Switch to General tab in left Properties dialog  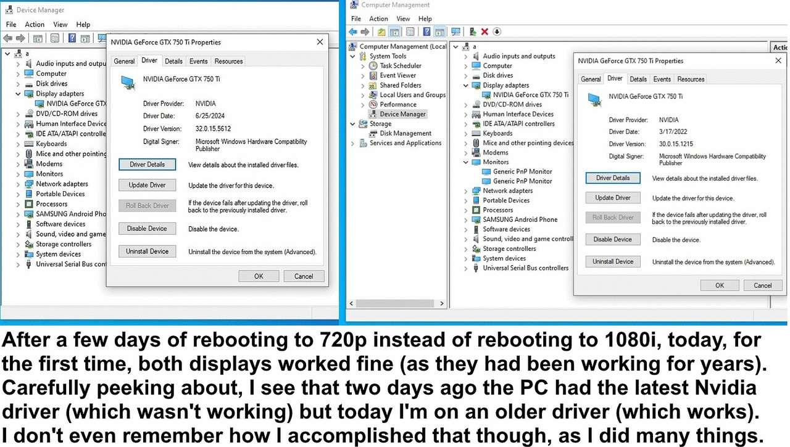pos(124,61)
